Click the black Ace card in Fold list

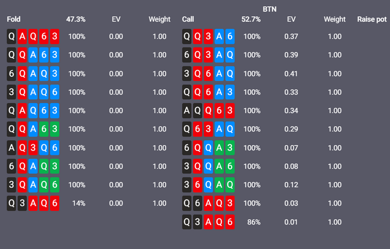[12, 148]
